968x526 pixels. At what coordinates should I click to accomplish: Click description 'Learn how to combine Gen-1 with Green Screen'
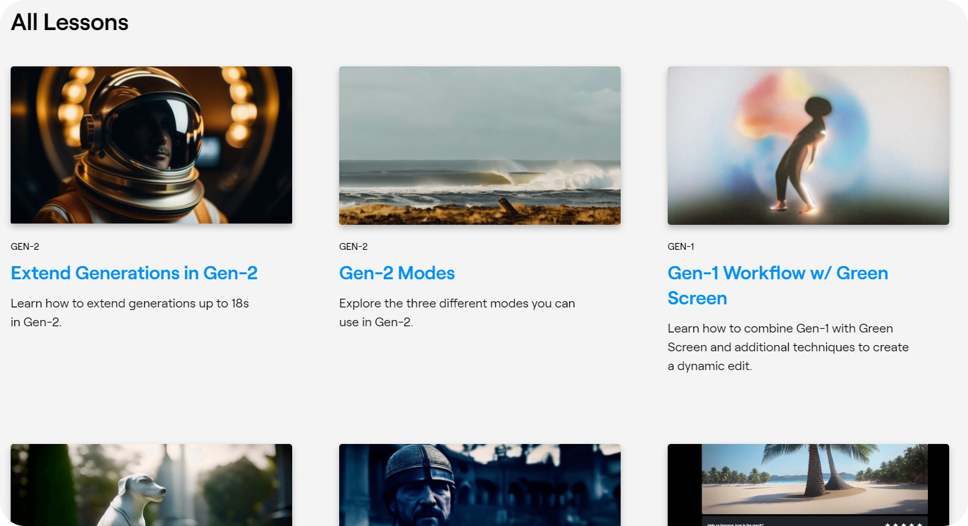pos(788,347)
